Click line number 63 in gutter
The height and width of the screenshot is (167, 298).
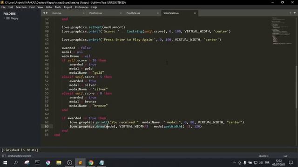pos(47,126)
